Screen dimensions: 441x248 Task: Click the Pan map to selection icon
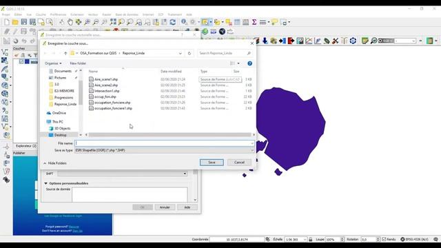(79, 22)
